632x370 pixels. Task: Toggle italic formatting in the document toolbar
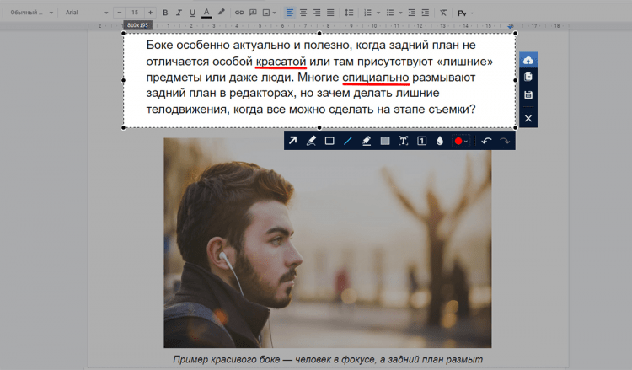179,13
